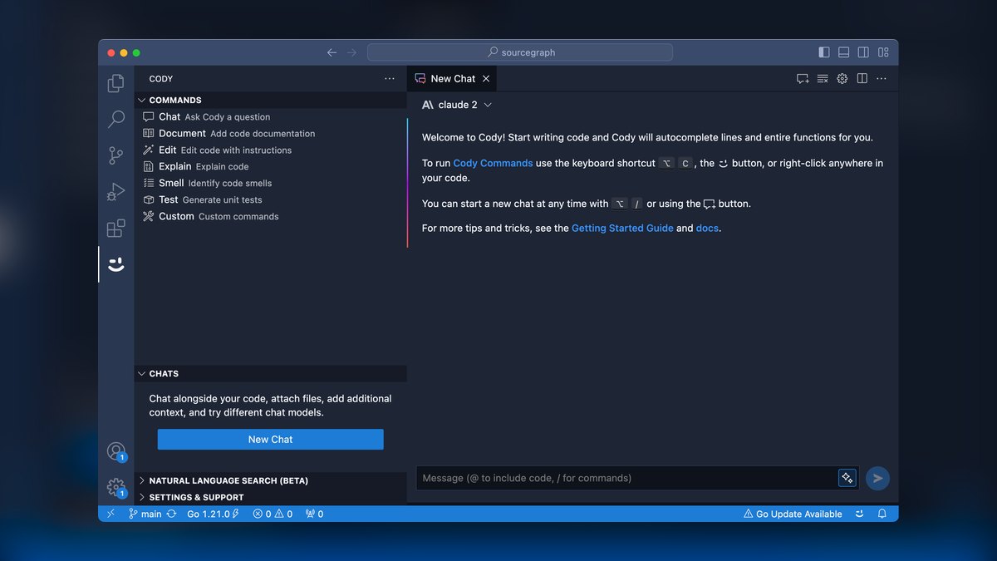Open the Cody Commands link
997x561 pixels.
[x=493, y=163]
